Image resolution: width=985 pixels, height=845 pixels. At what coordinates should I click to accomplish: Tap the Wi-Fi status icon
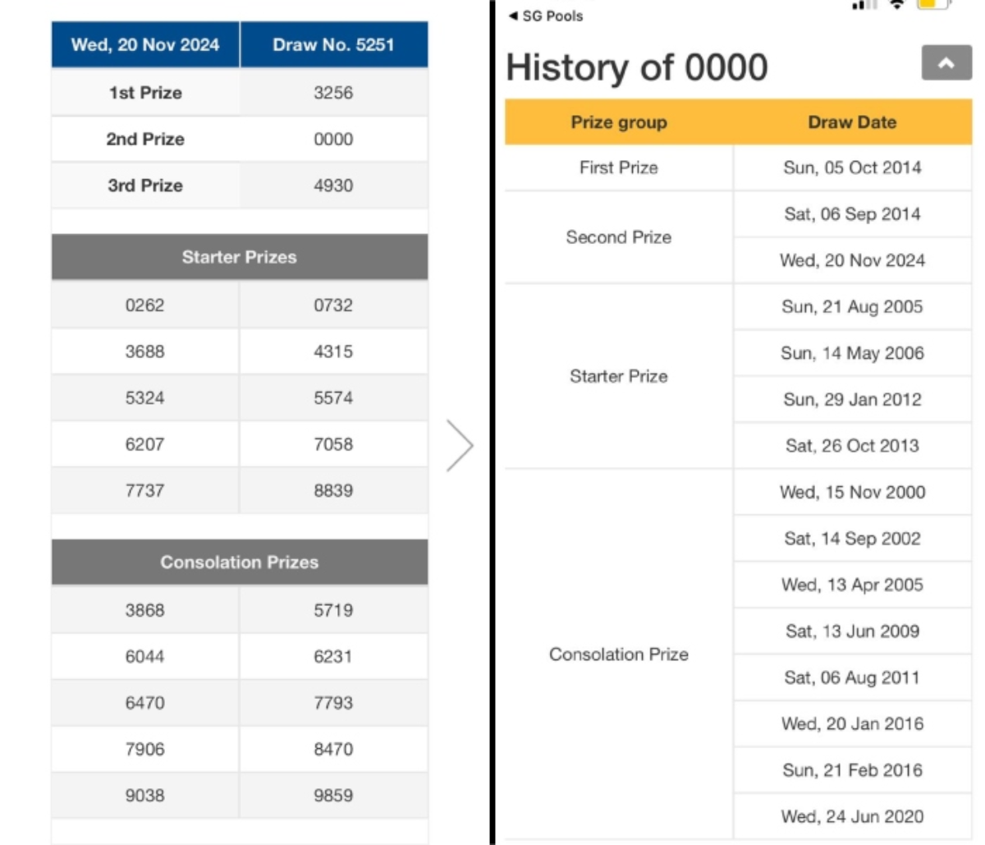(x=897, y=4)
